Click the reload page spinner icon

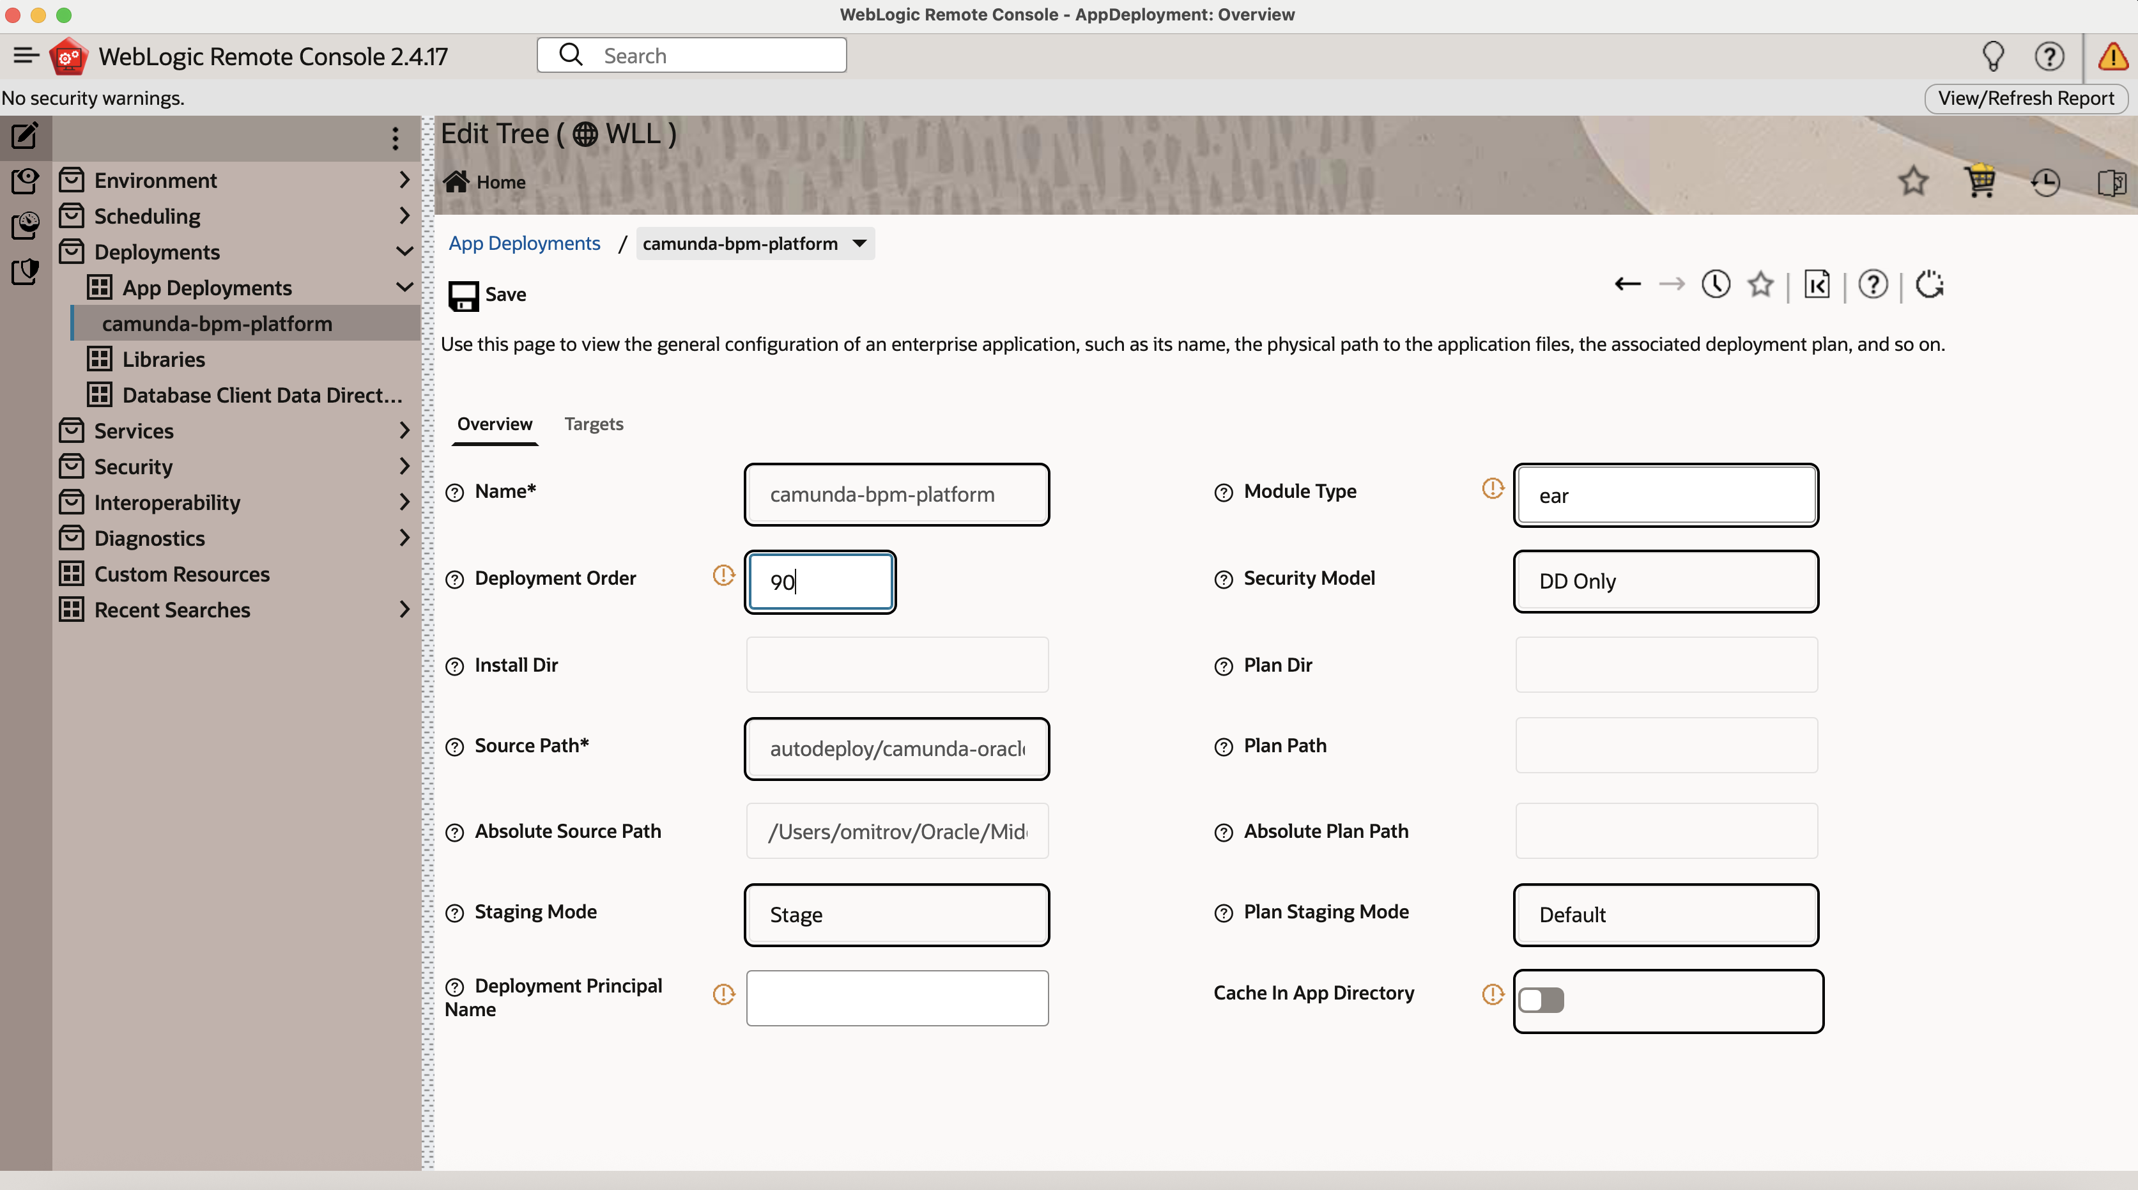tap(1930, 284)
